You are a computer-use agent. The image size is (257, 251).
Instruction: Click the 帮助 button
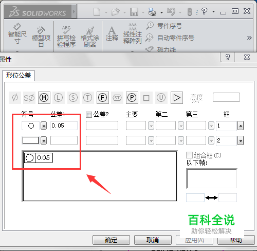tap(236, 240)
